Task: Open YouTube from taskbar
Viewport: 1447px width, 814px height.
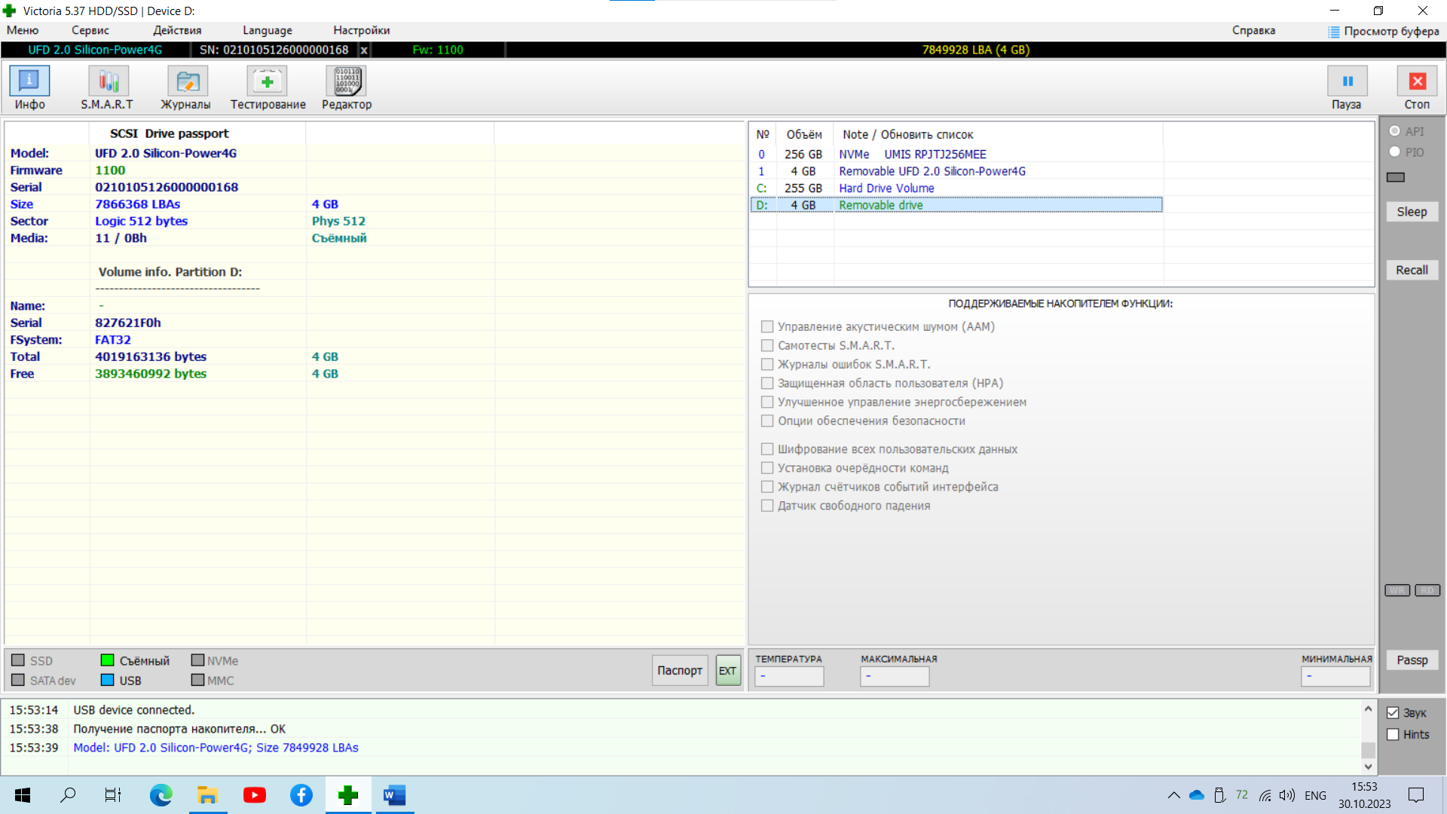Action: click(x=255, y=795)
